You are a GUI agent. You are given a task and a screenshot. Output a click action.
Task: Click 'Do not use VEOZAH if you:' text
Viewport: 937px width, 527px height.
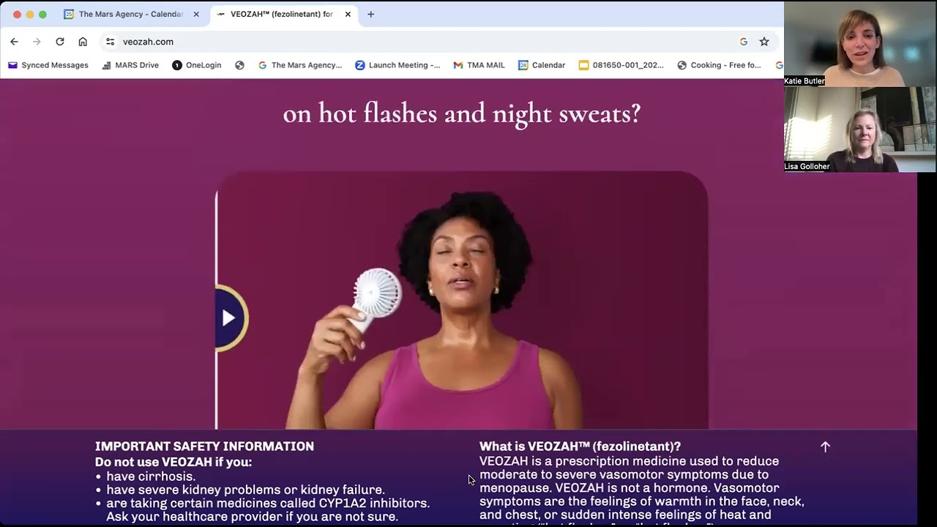[173, 463]
